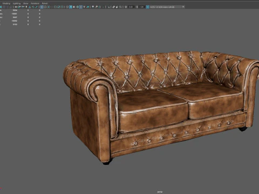259x194 pixels.
Task: Click the Exposure reset icon
Action: click(126, 7)
